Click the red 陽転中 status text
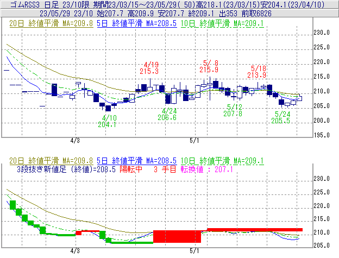 point(131,169)
